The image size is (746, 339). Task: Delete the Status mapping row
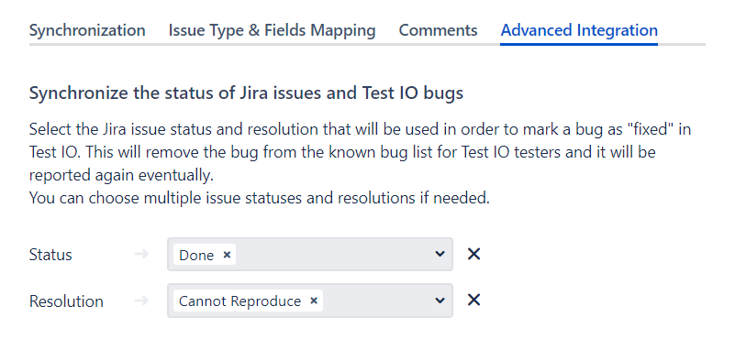[x=473, y=254]
